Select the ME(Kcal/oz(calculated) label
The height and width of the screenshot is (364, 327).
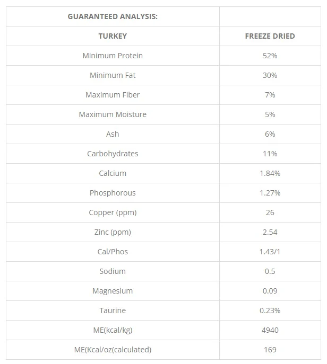click(x=113, y=350)
